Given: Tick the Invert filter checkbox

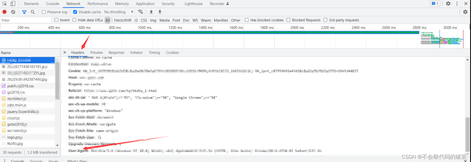Looking at the screenshot, I should (x=57, y=20).
